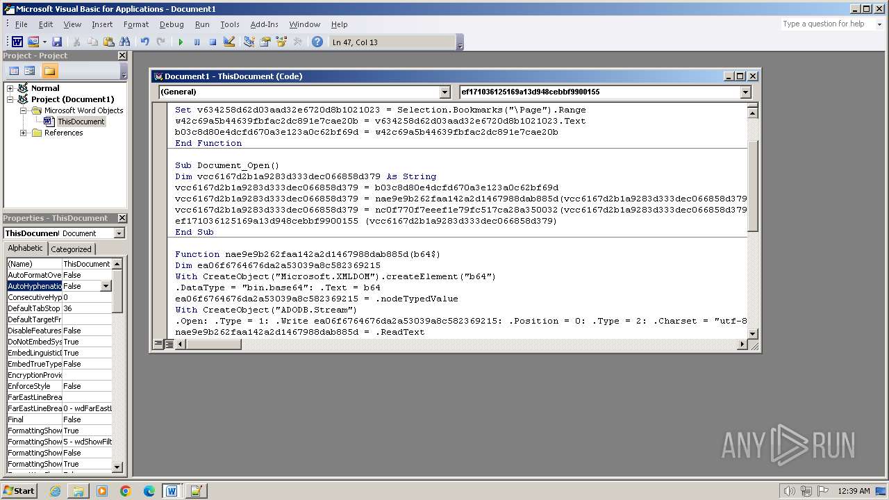889x500 pixels.
Task: Click the Sub Document_Open() code line
Action: click(x=227, y=165)
